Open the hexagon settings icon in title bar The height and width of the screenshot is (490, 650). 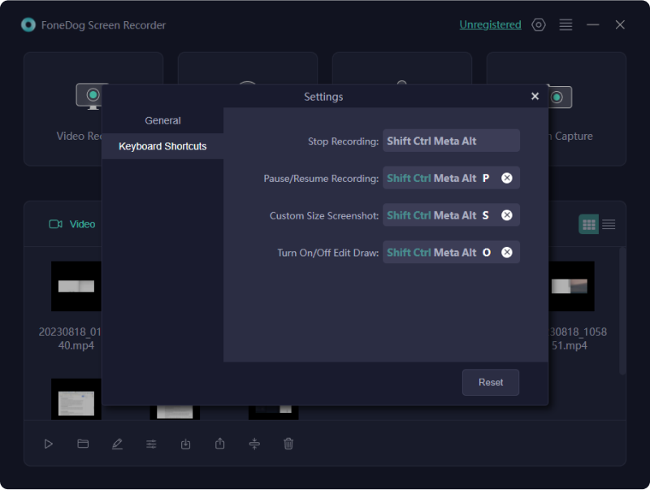tap(539, 25)
